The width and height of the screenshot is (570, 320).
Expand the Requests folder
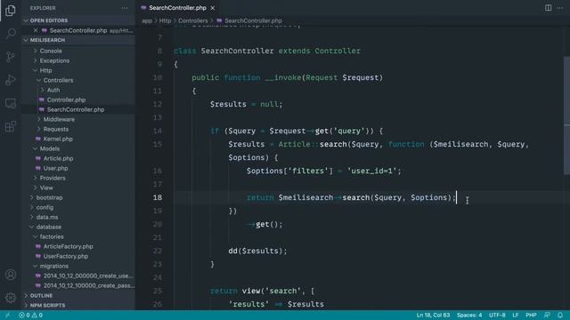(x=55, y=129)
